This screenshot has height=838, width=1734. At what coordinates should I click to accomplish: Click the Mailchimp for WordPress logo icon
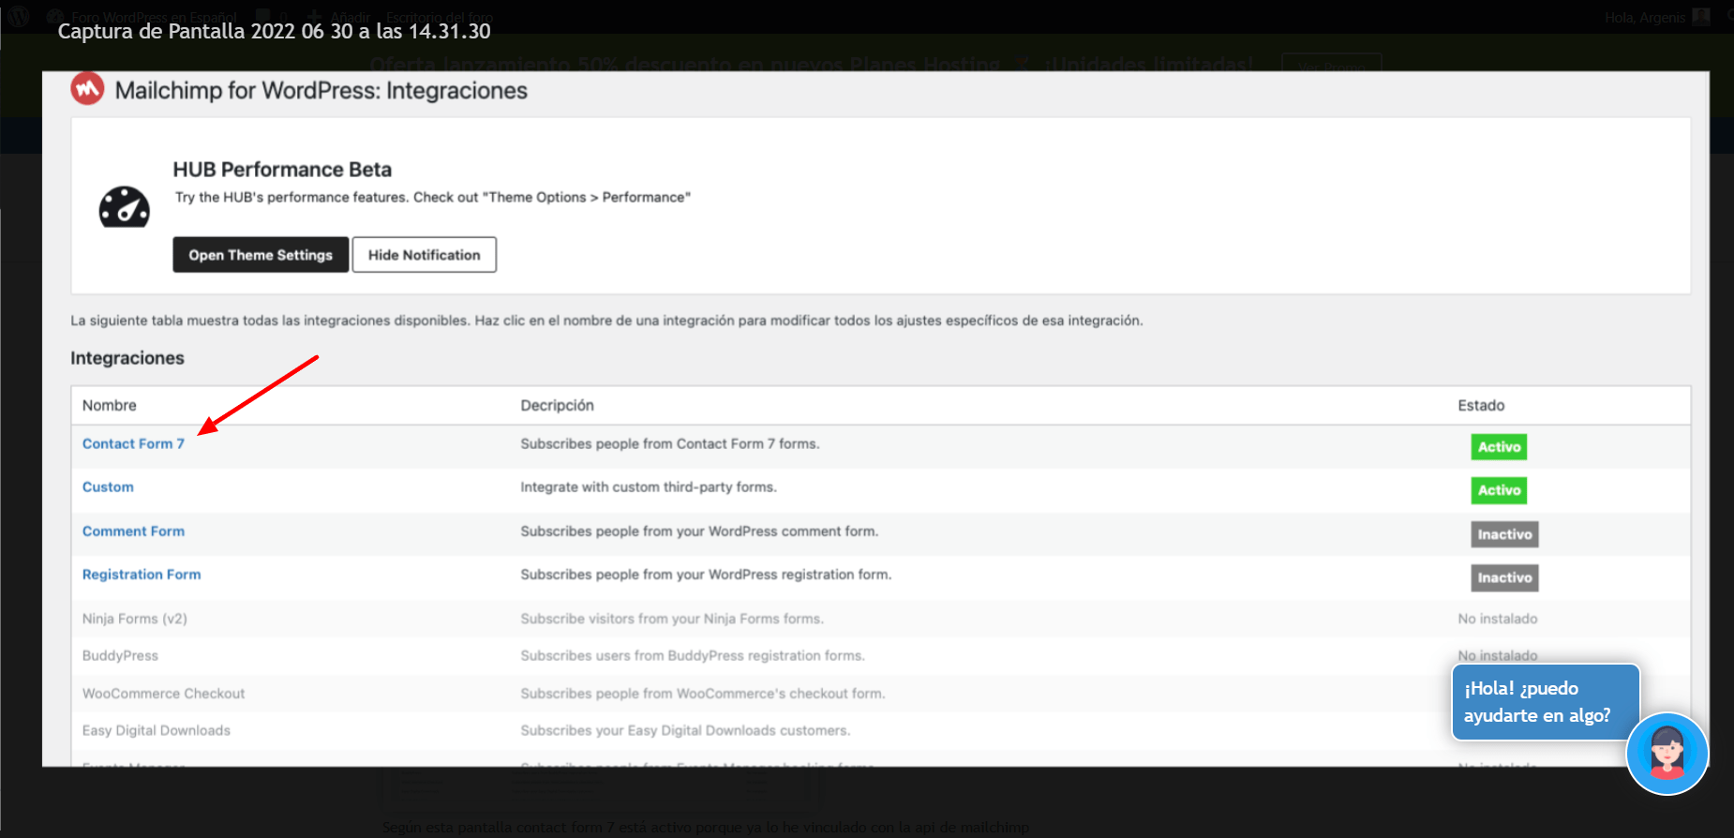tap(87, 89)
